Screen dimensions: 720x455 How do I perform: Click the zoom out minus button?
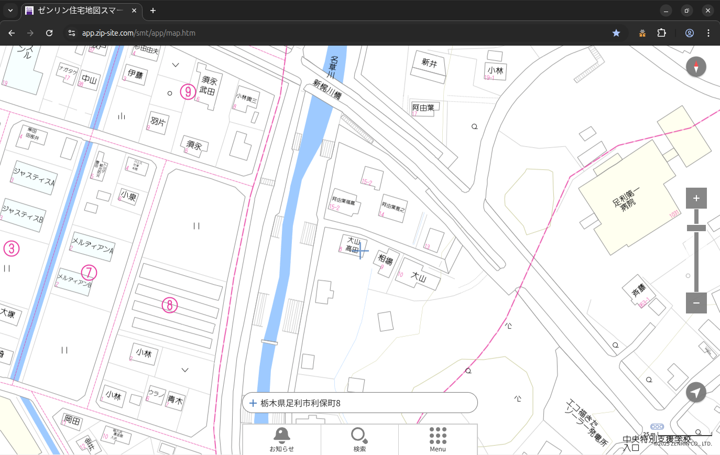pos(696,303)
